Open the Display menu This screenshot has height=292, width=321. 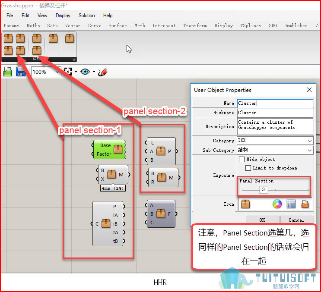click(x=63, y=16)
